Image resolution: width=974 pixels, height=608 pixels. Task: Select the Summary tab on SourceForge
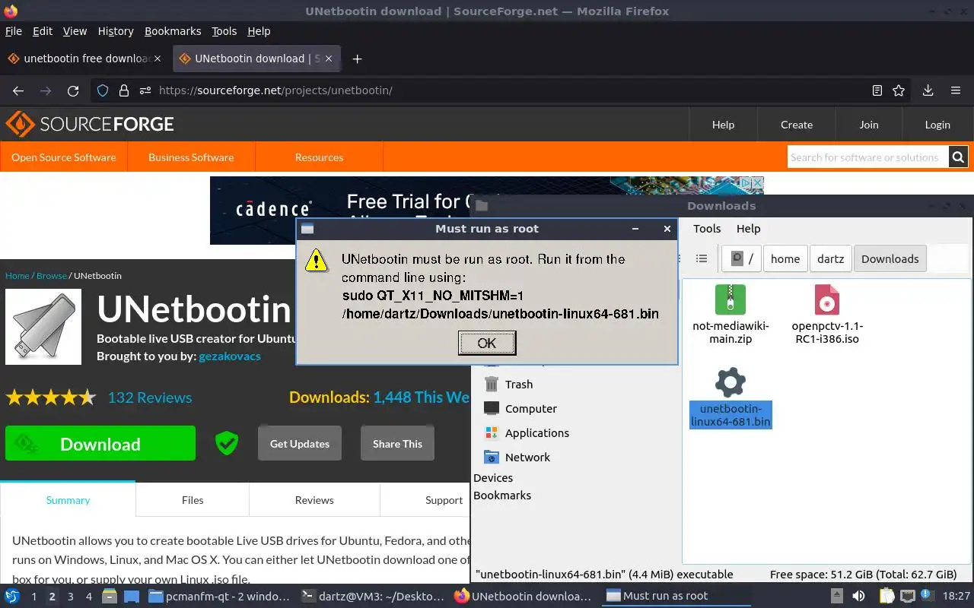click(68, 499)
